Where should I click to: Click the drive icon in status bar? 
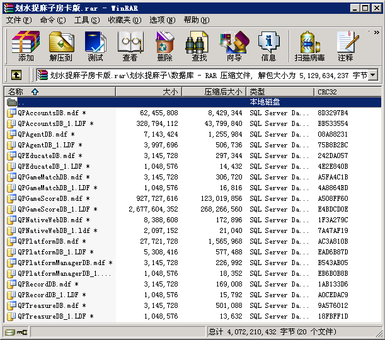tap(10, 331)
